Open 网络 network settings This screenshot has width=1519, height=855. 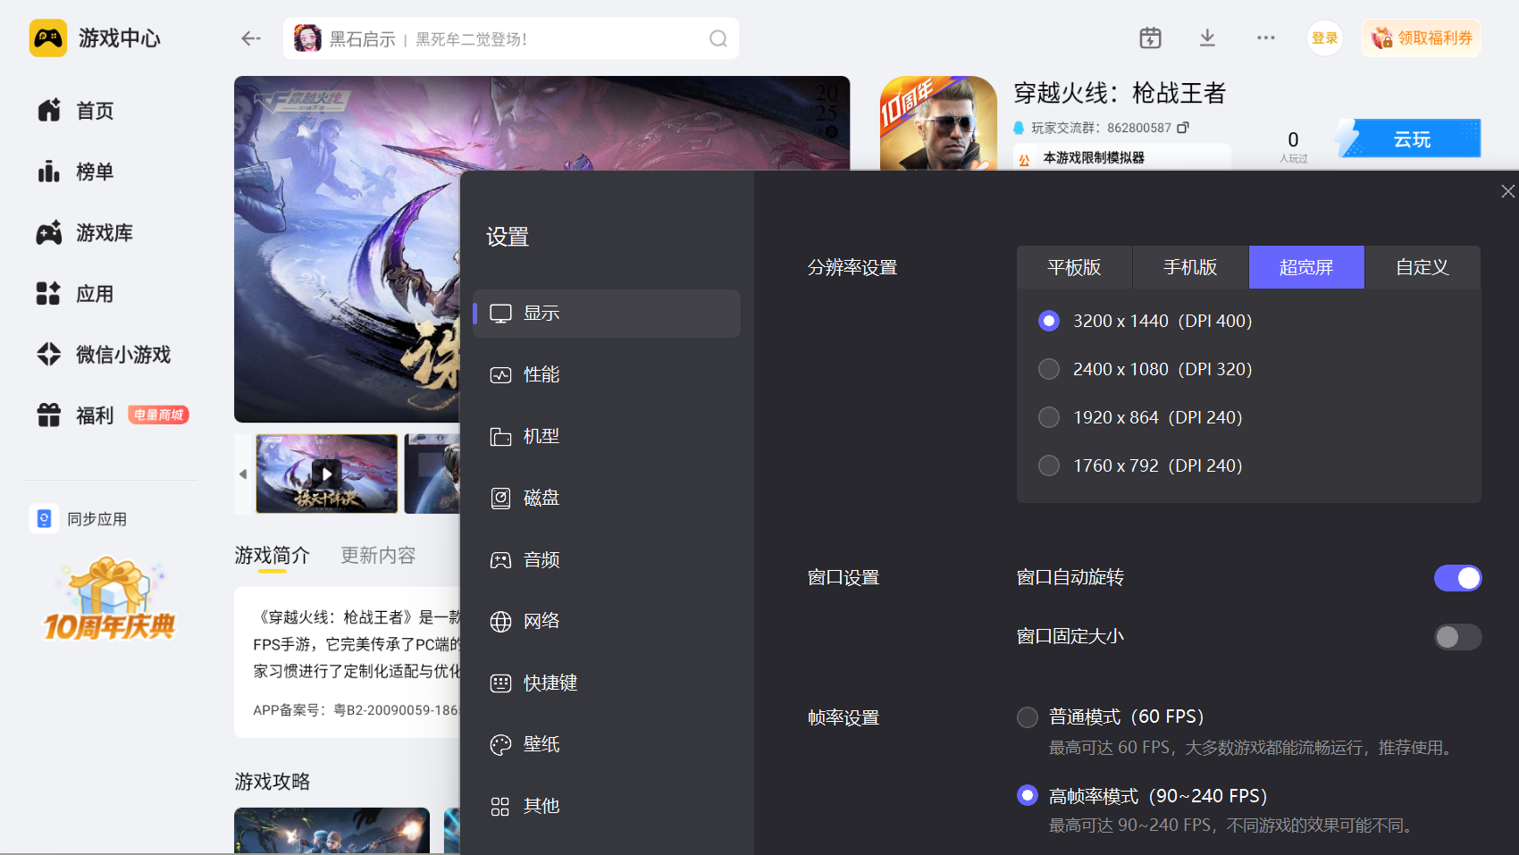coord(607,621)
